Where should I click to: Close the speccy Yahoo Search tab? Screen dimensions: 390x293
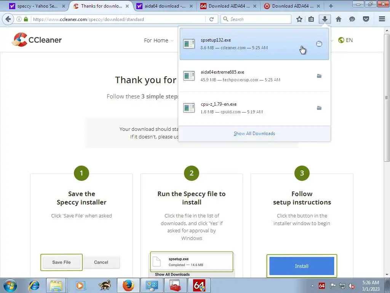click(64, 6)
